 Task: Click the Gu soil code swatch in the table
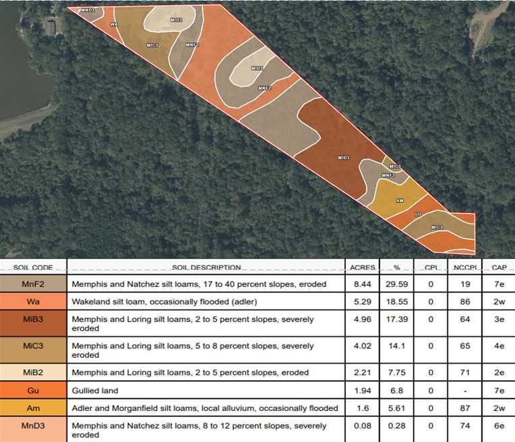pos(33,390)
